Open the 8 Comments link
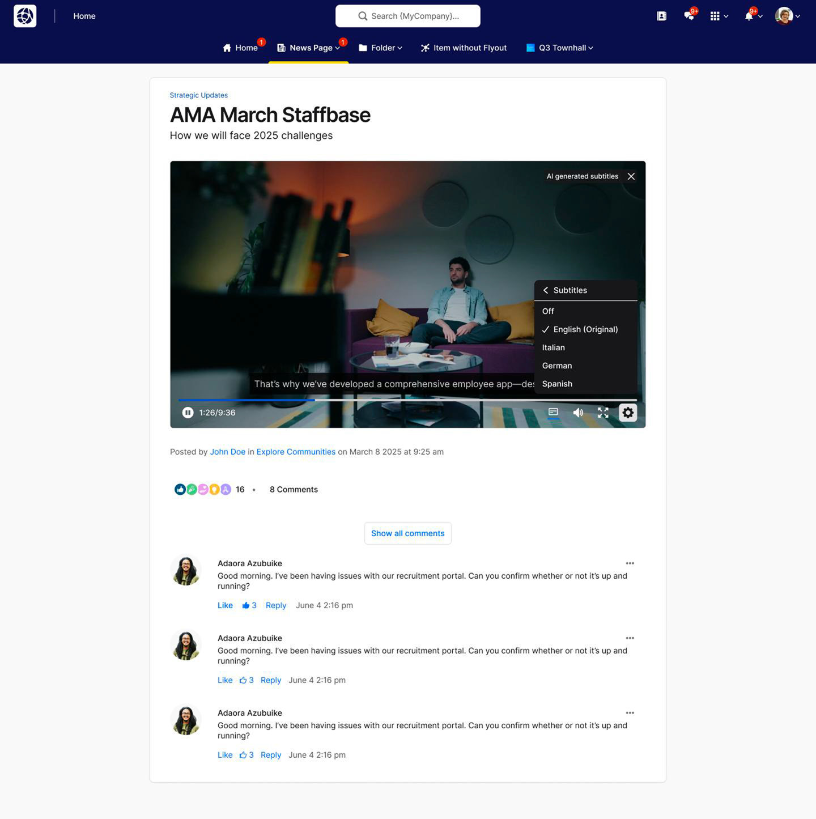Image resolution: width=816 pixels, height=819 pixels. pos(294,490)
